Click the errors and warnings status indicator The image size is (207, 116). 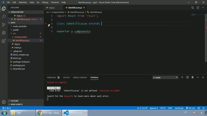pos(6,108)
